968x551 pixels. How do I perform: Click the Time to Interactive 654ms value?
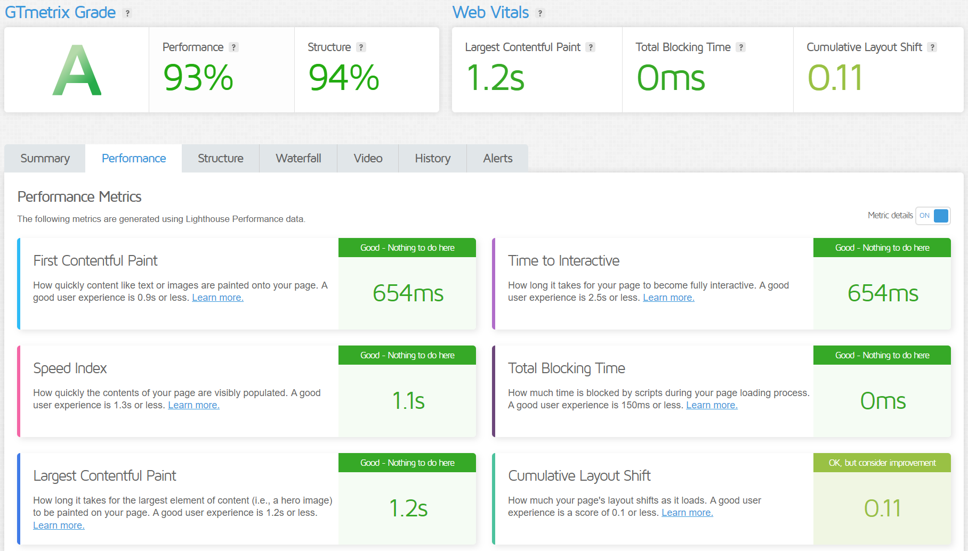click(x=883, y=293)
